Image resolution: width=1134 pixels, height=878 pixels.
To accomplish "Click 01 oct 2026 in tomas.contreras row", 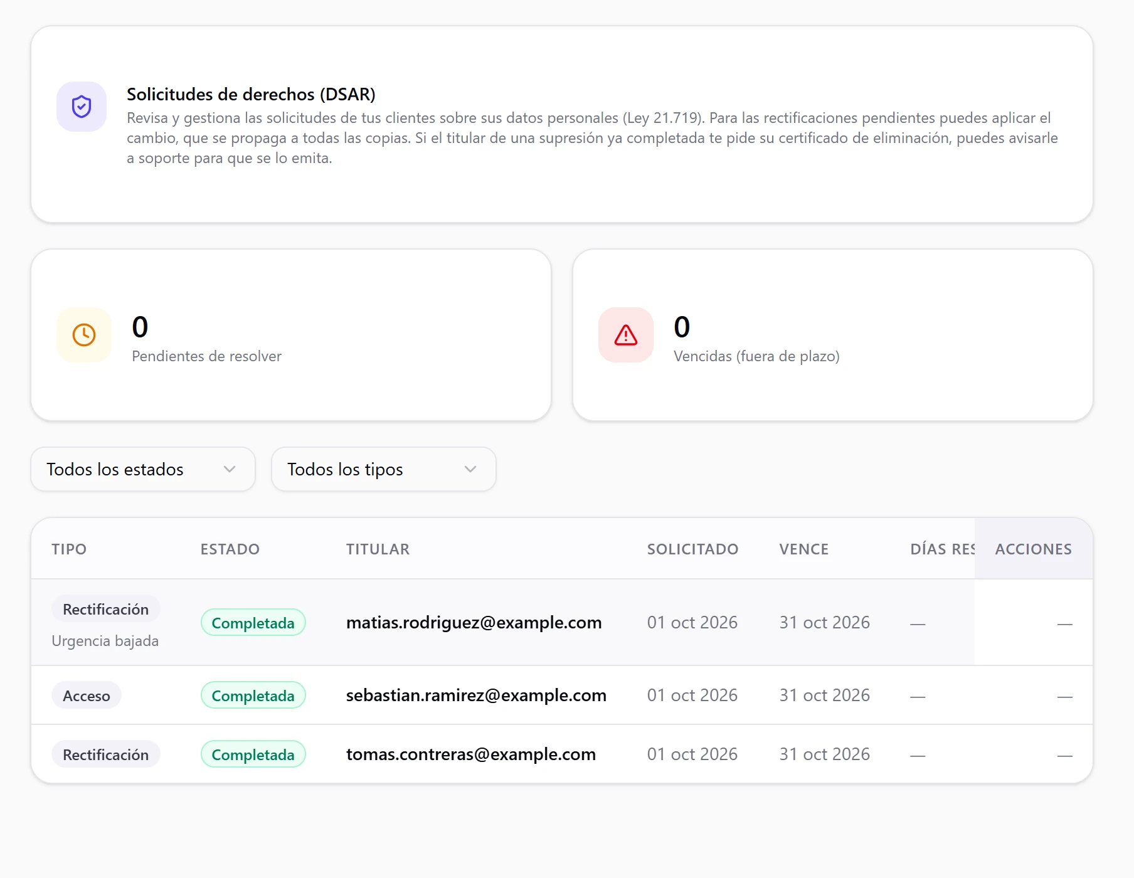I will (x=692, y=754).
